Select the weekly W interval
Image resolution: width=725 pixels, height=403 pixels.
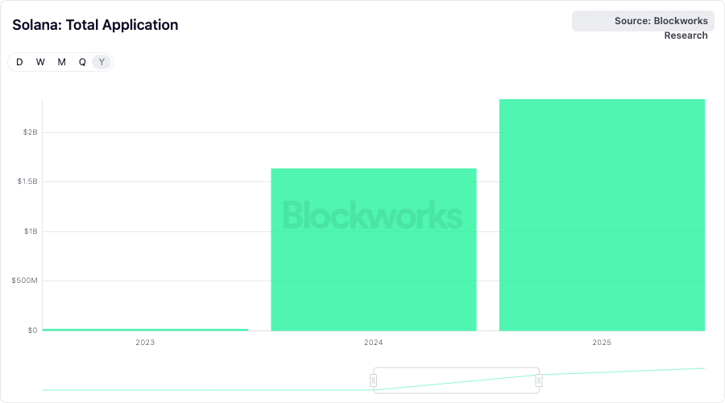pos(40,62)
